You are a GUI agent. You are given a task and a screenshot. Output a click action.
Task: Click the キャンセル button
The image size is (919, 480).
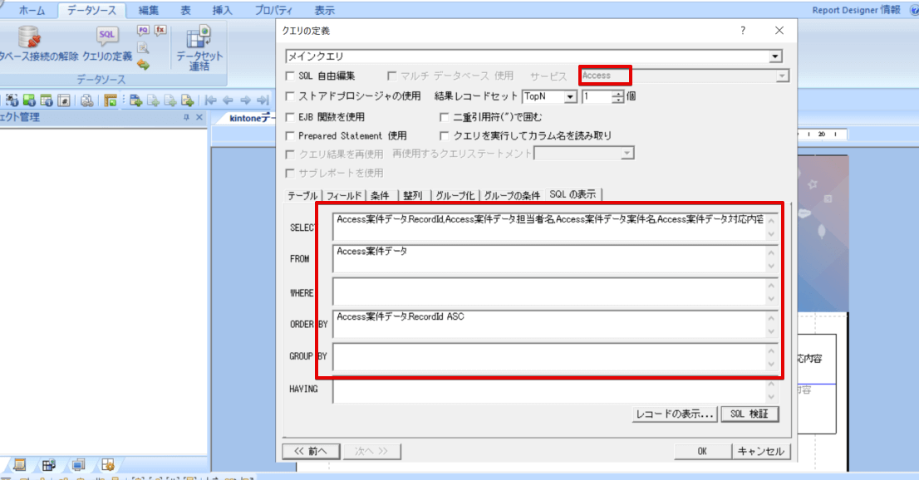coord(761,451)
